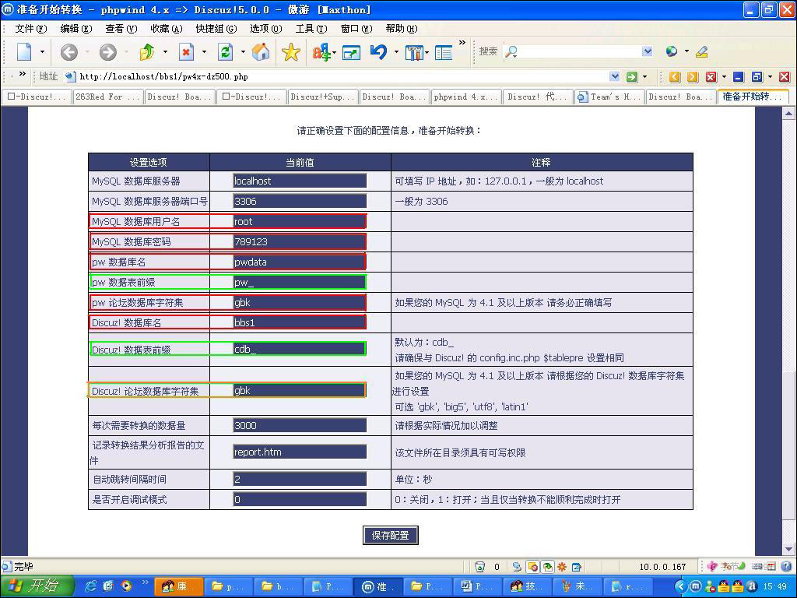This screenshot has height=598, width=797.
Task: Click the fullscreen window toolbar icon
Action: (351, 52)
